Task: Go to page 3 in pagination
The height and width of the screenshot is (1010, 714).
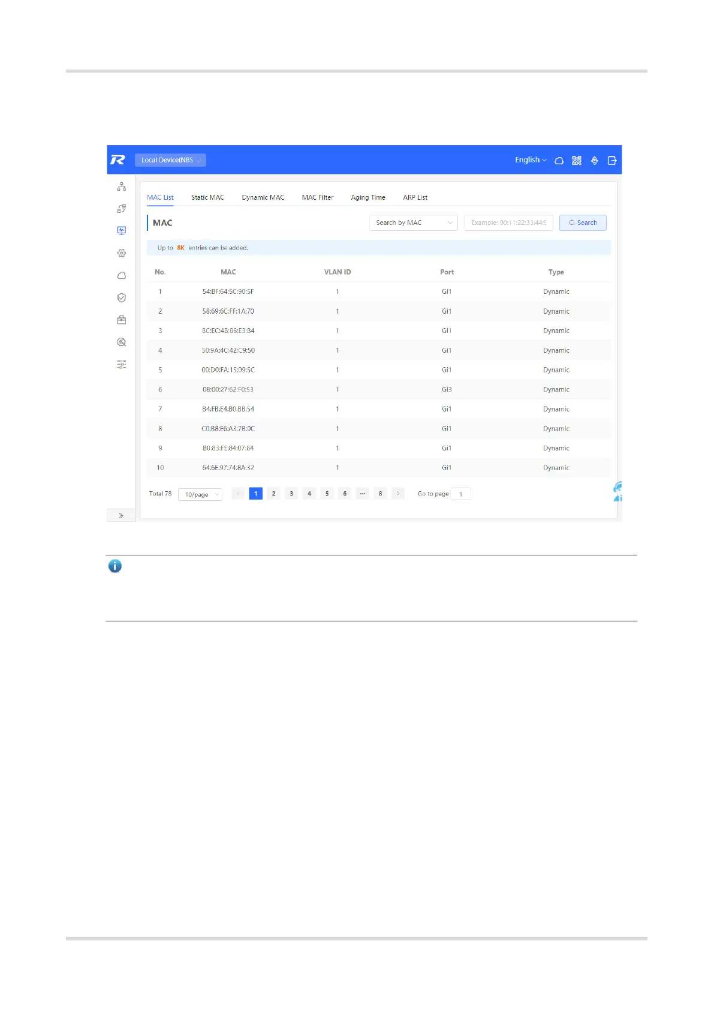Action: tap(291, 494)
